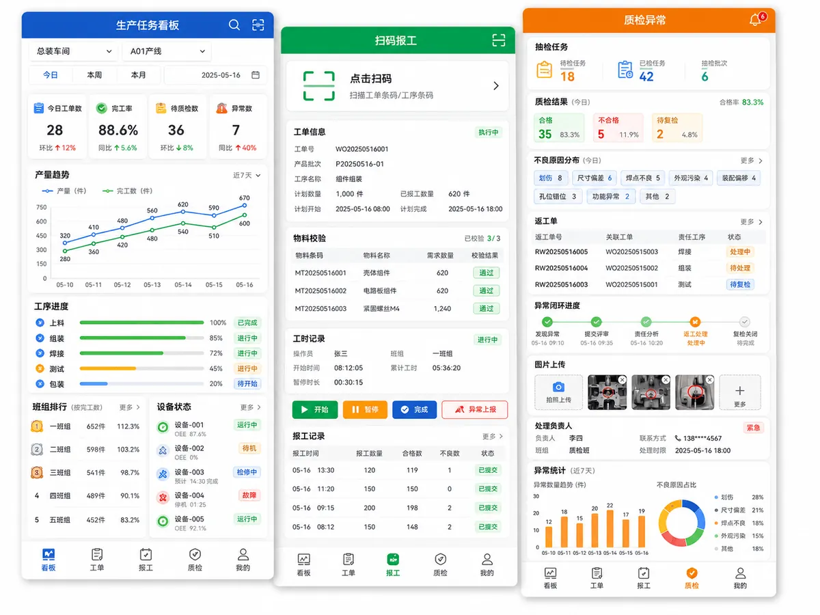This screenshot has width=820, height=615.
Task: Tap 发现异常 green check step icon
Action: tap(547, 322)
